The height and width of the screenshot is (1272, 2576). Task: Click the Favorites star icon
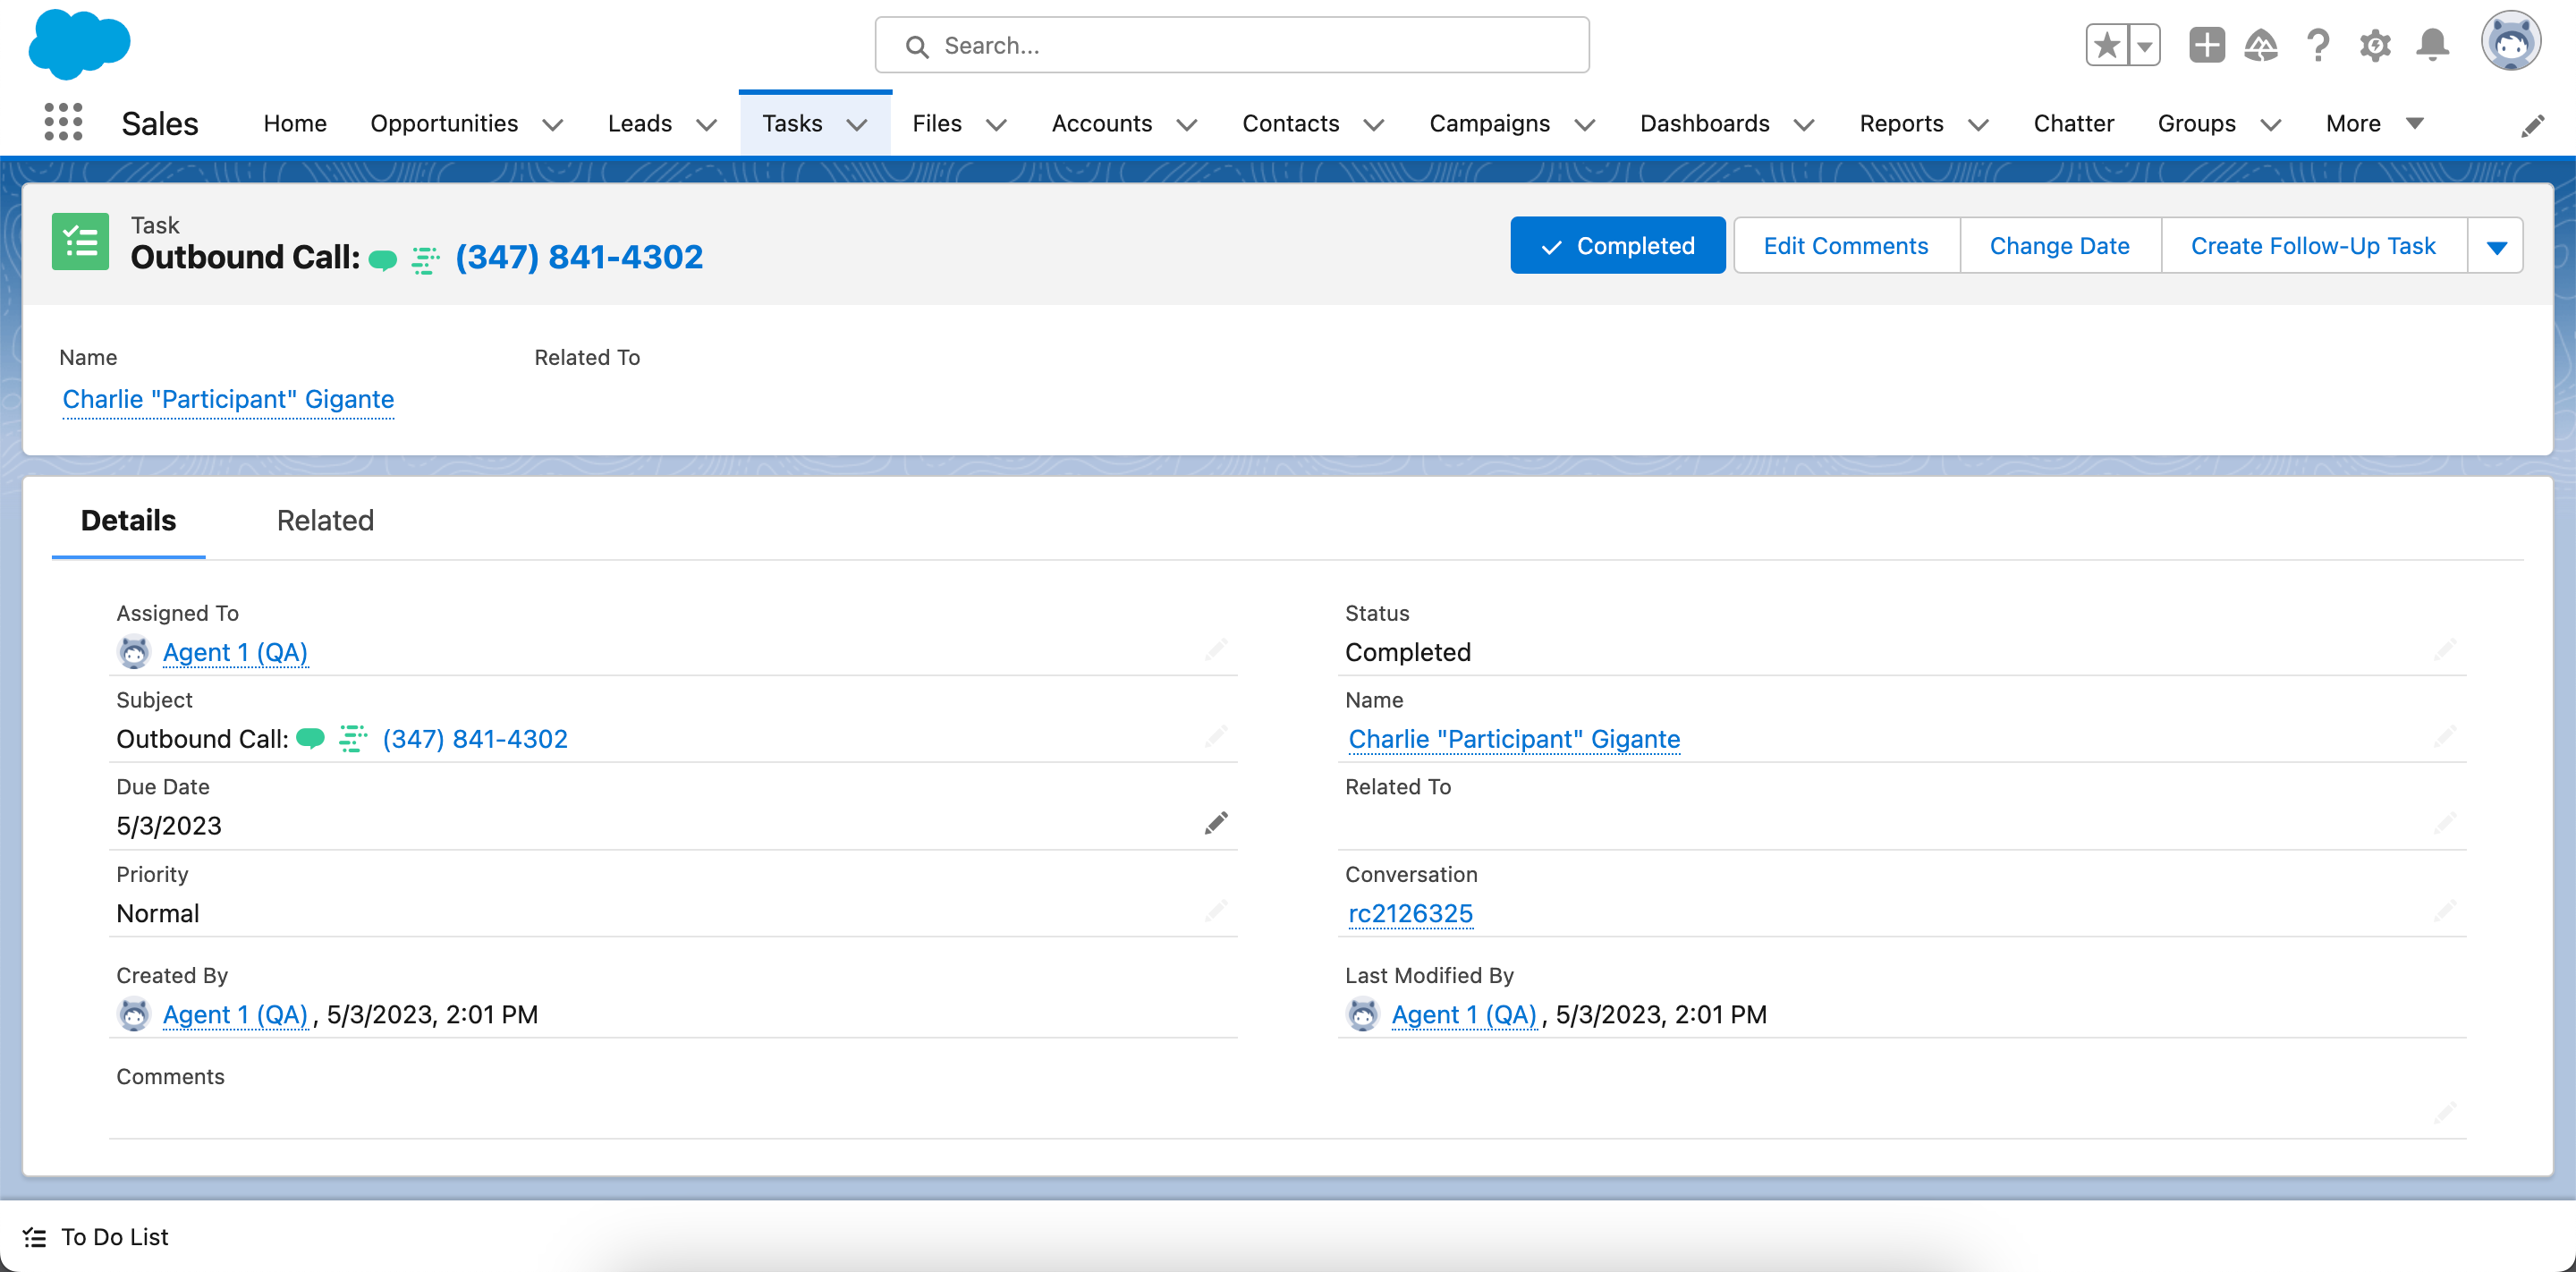[x=2106, y=45]
